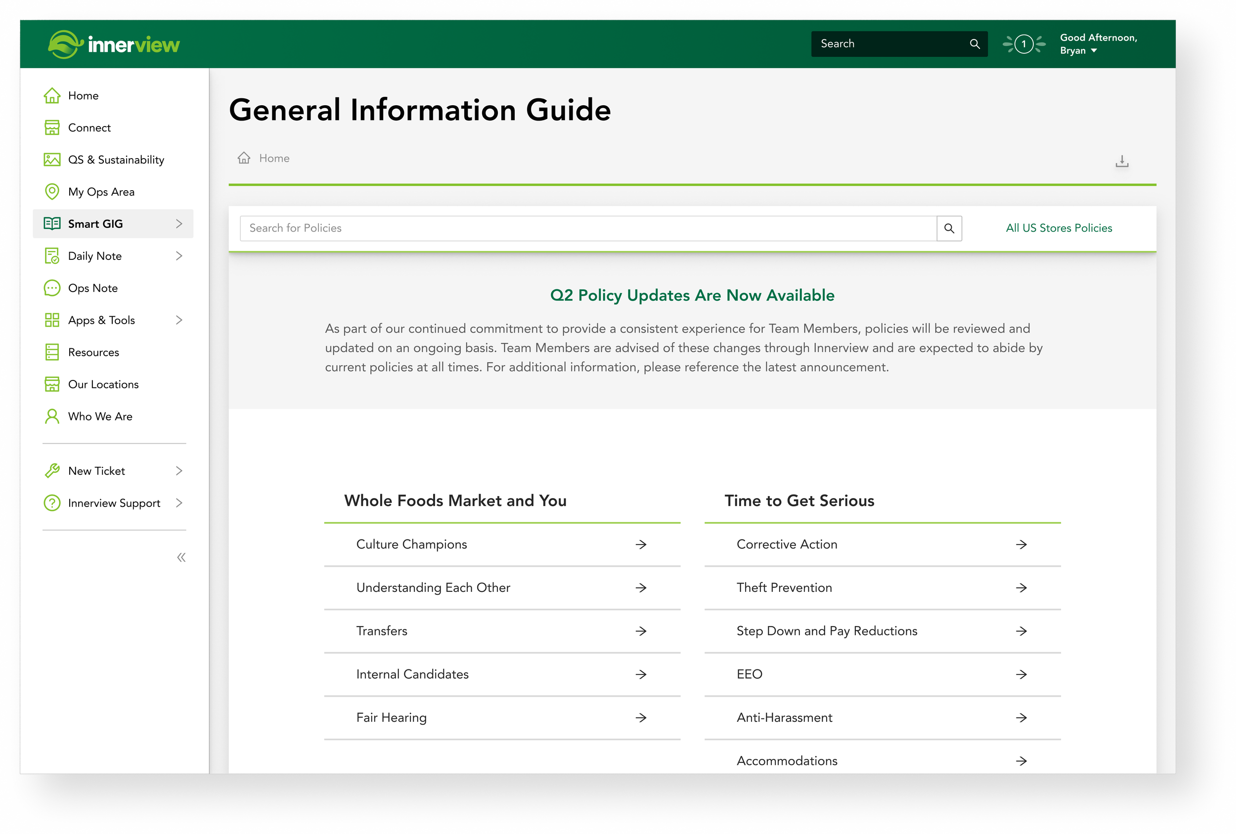Click the arrow on Transfers row

coord(641,631)
